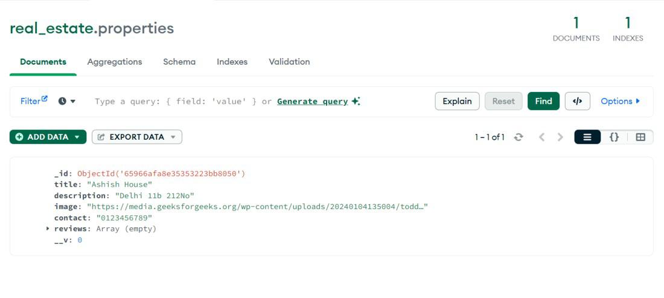This screenshot has height=298, width=664.
Task: Click into the query filter input field
Action: [175, 102]
